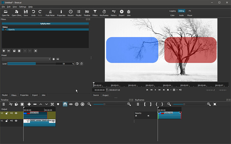Reset Level to default
This screenshot has width=231, height=144.
tap(77, 63)
